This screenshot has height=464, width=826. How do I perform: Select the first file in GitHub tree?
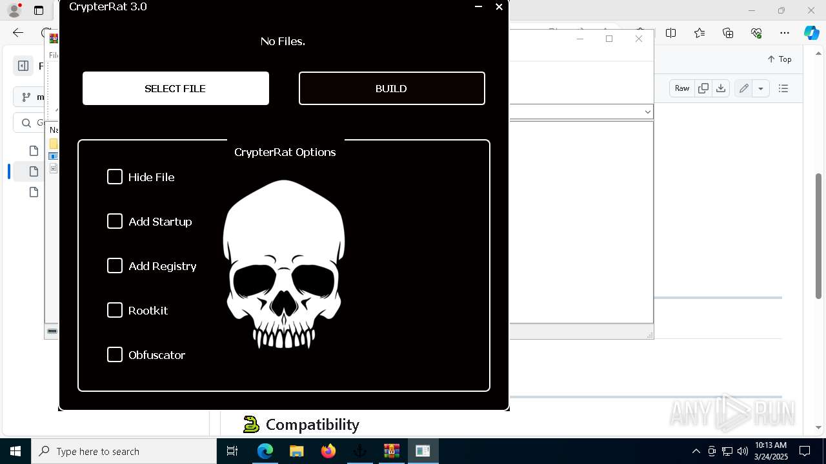[34, 151]
